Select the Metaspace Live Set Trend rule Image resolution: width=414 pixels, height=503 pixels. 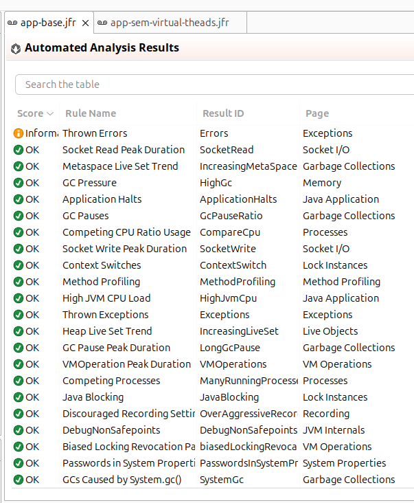click(120, 166)
